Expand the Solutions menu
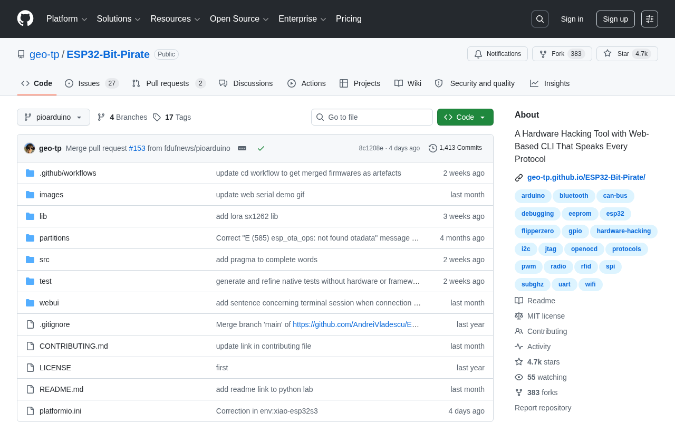This screenshot has width=675, height=422. [119, 19]
